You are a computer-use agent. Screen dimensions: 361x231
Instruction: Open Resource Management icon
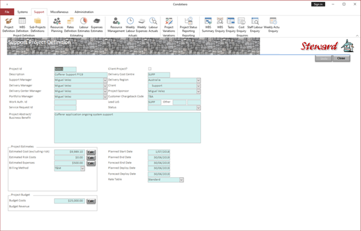(116, 25)
